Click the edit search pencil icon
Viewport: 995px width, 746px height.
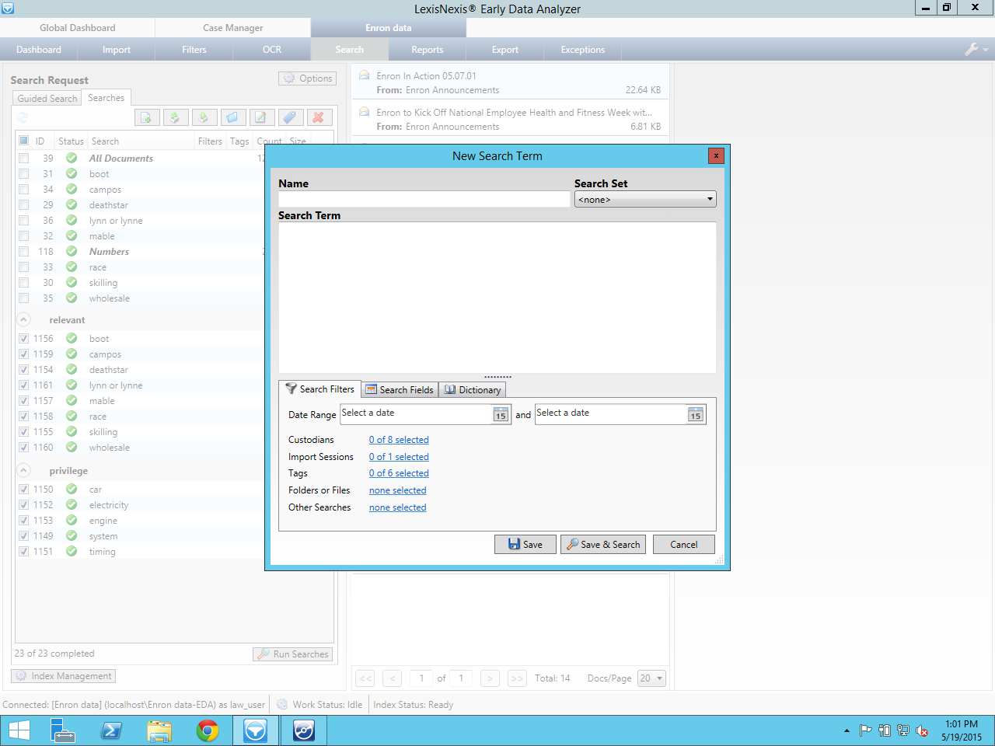tap(261, 117)
